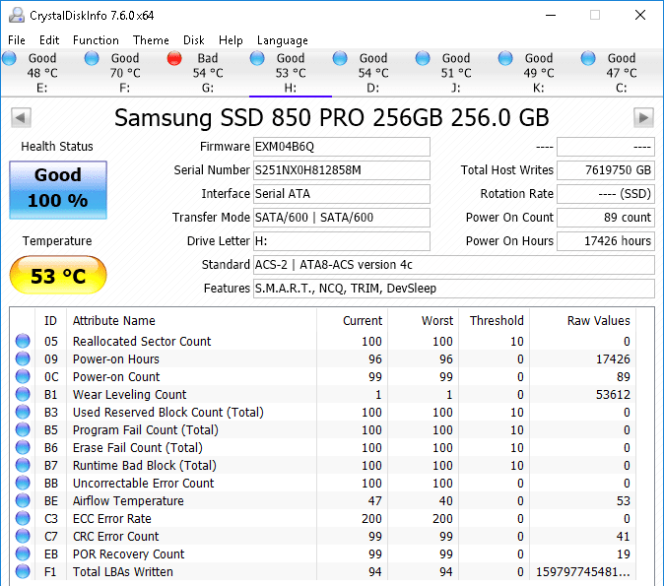Open the Function menu

click(96, 40)
